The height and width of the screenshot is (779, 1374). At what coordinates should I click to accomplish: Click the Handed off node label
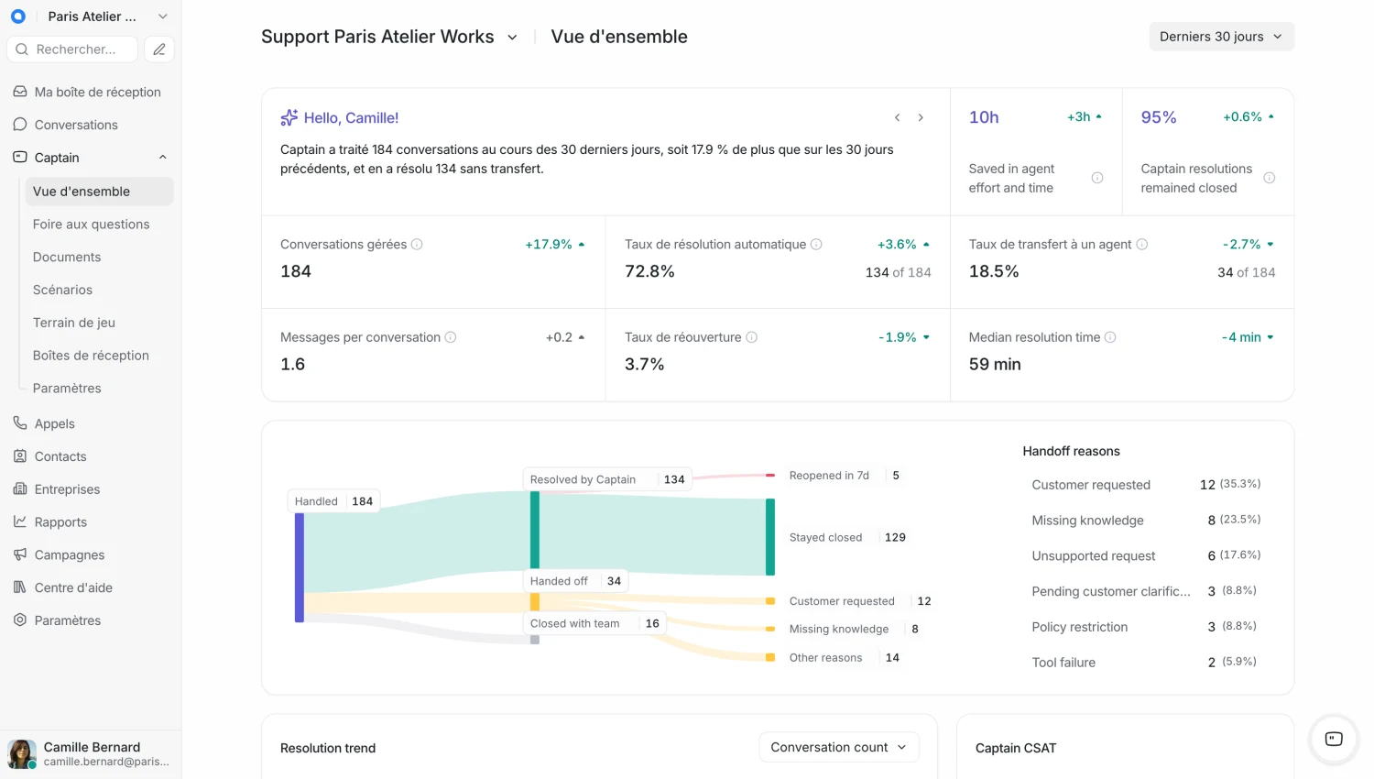click(575, 581)
